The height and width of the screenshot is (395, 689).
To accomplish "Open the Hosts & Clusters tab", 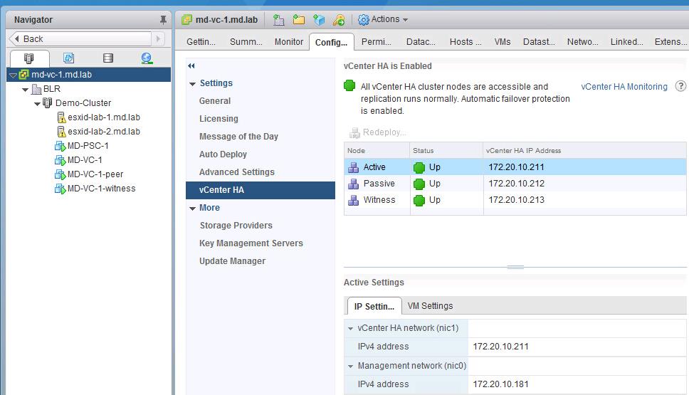I will tap(466, 42).
